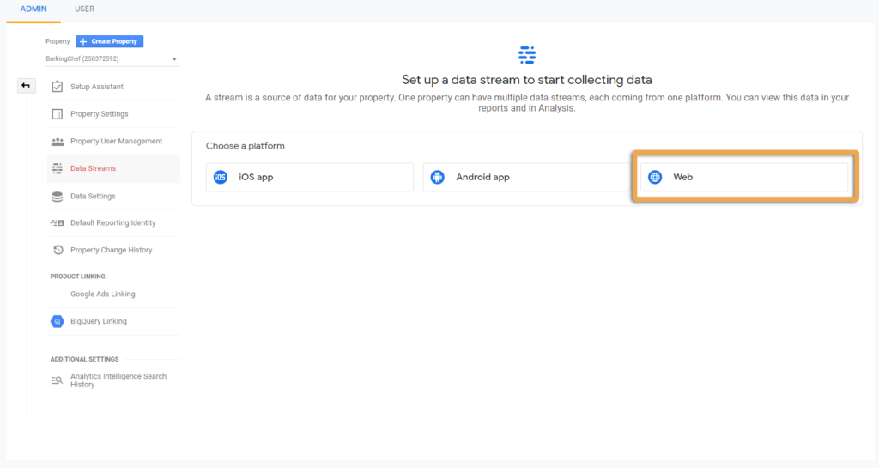Click the 'Property' label text
The image size is (879, 468).
click(x=58, y=41)
